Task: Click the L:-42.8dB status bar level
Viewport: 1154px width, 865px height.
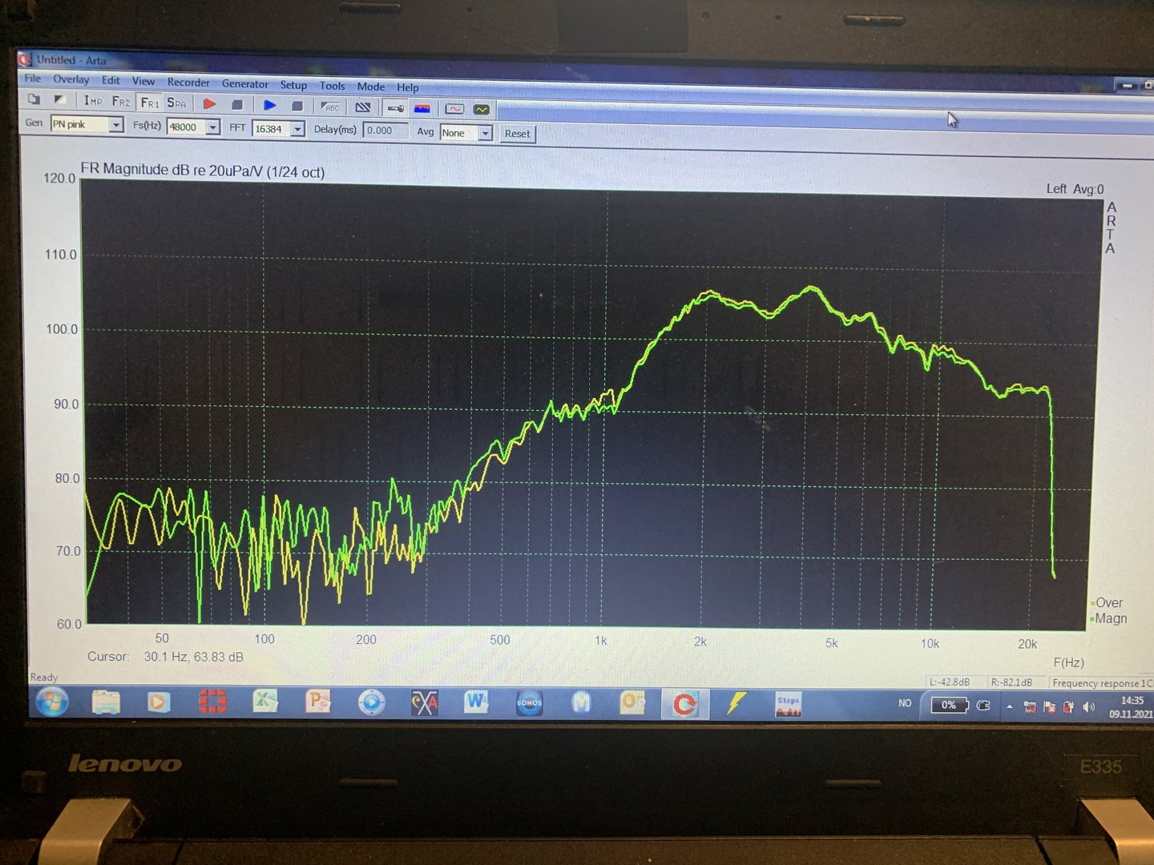Action: (950, 682)
